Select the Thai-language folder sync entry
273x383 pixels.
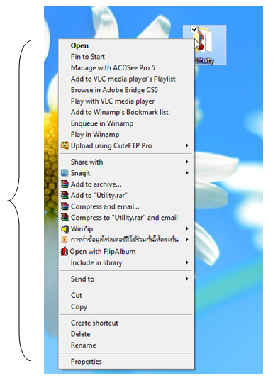[x=126, y=240]
